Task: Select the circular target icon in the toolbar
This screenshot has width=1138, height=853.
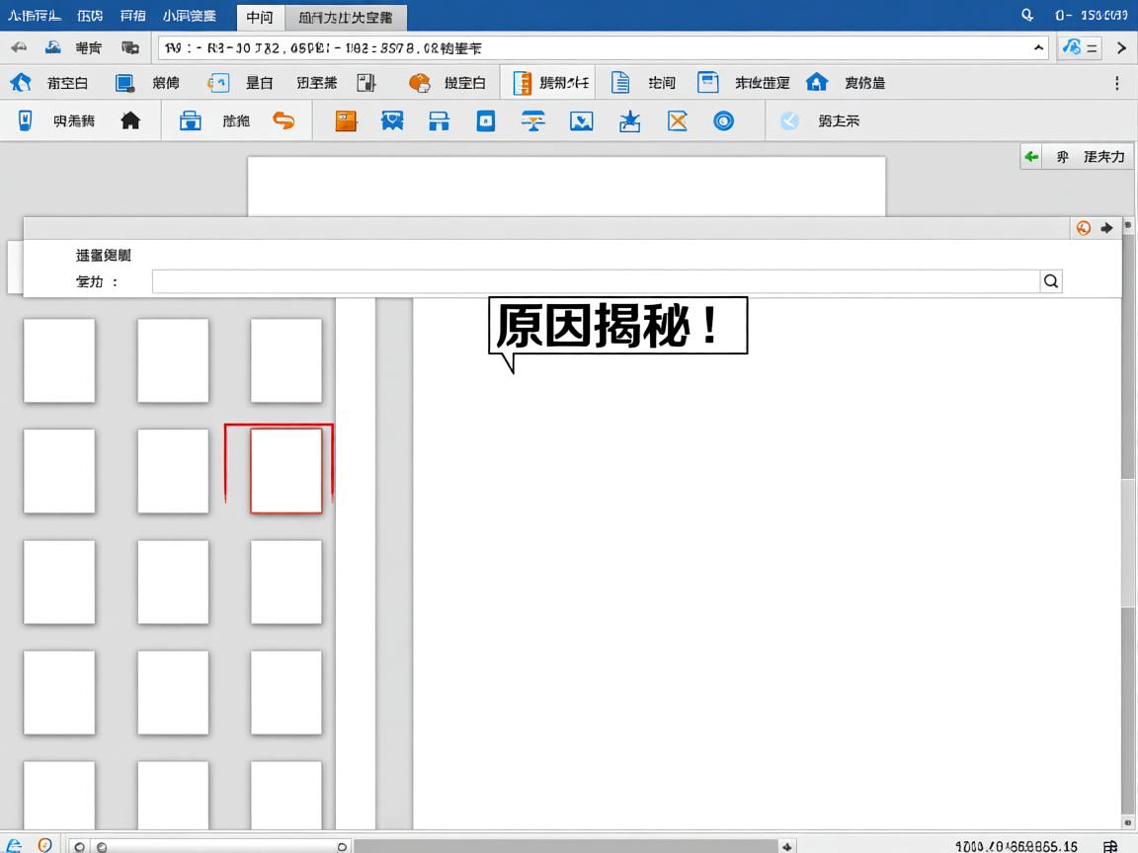Action: pyautogui.click(x=724, y=120)
